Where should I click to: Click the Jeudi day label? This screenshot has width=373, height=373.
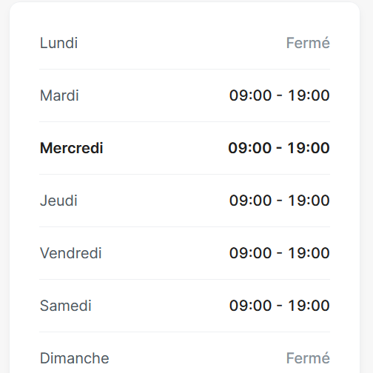pyautogui.click(x=58, y=201)
